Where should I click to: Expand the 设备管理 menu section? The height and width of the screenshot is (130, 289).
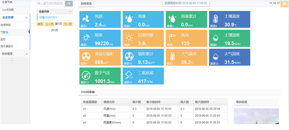15,18
